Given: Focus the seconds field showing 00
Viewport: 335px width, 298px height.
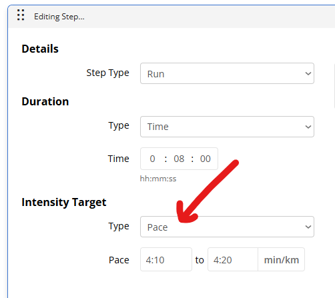Looking at the screenshot, I should tap(205, 159).
